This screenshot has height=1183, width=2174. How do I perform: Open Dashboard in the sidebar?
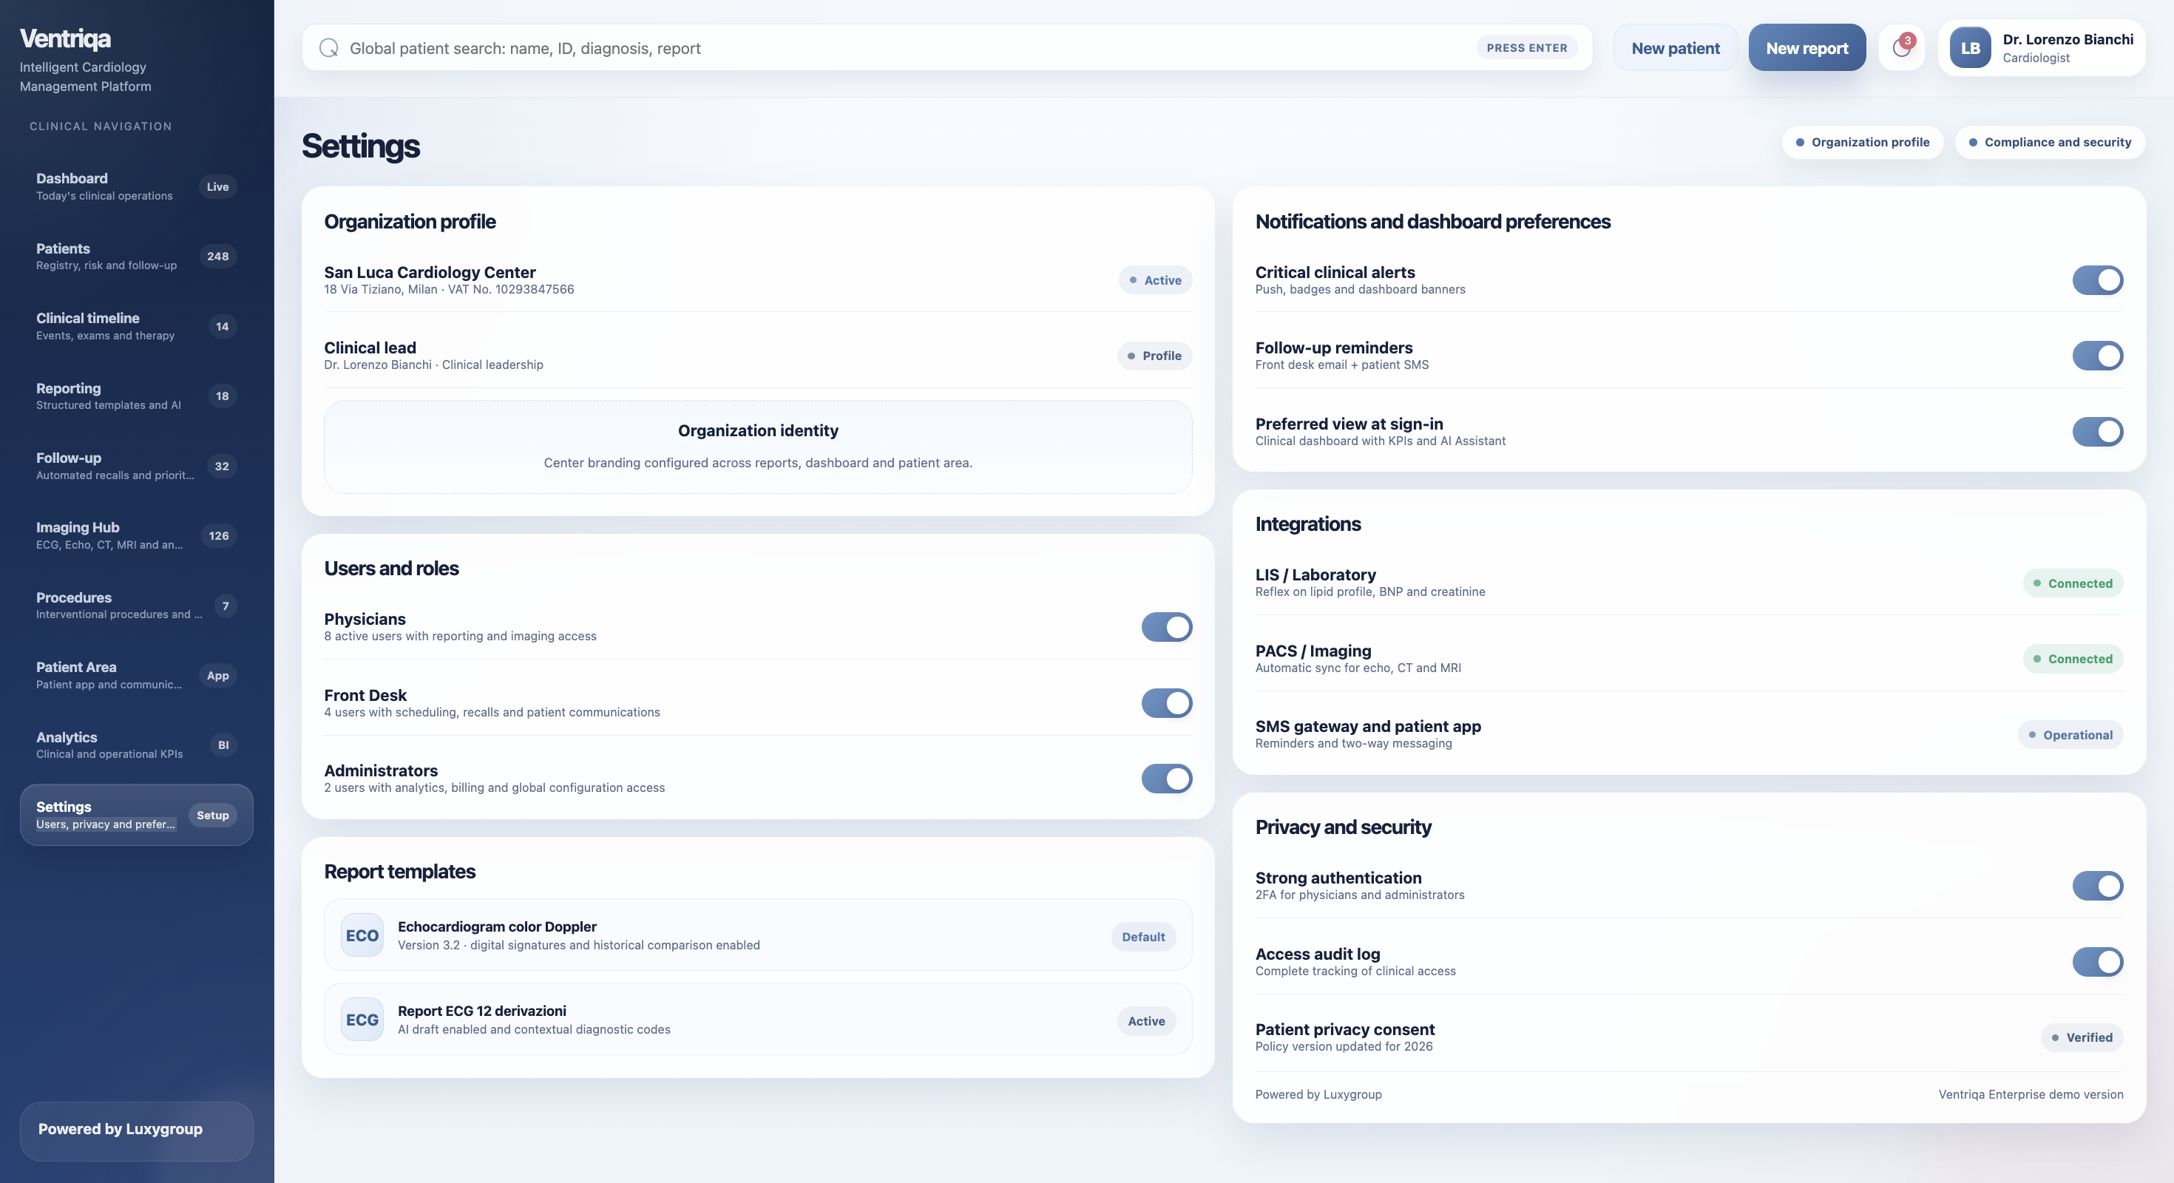tap(136, 186)
